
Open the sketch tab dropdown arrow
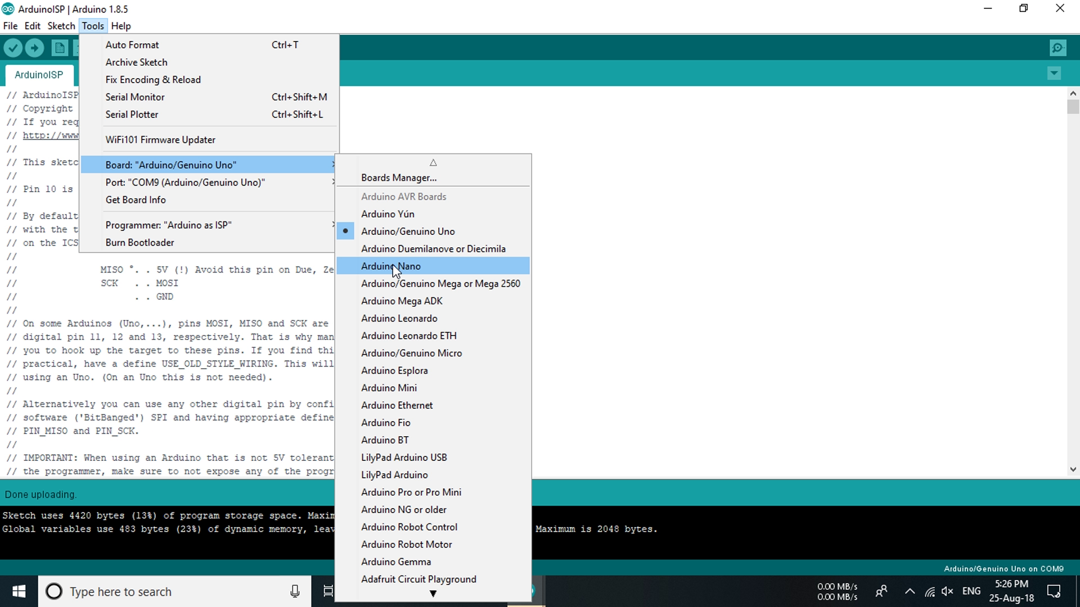(x=1054, y=73)
